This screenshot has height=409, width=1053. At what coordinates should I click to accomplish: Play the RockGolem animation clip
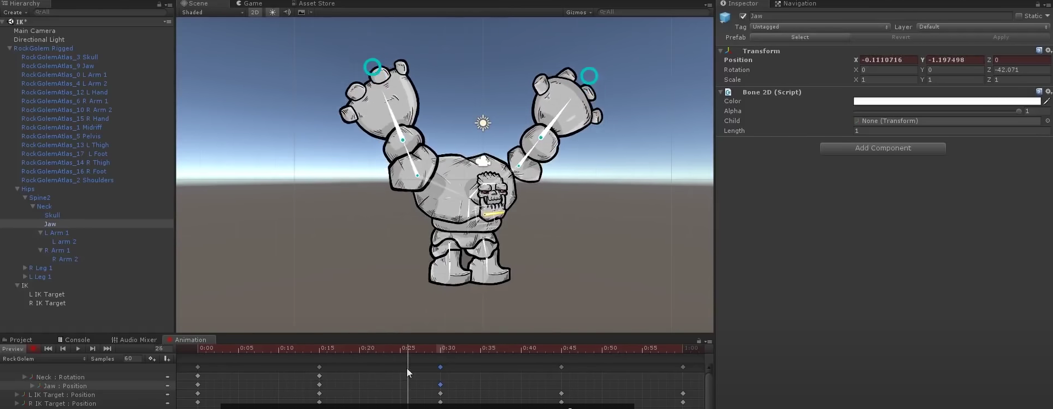coord(78,349)
